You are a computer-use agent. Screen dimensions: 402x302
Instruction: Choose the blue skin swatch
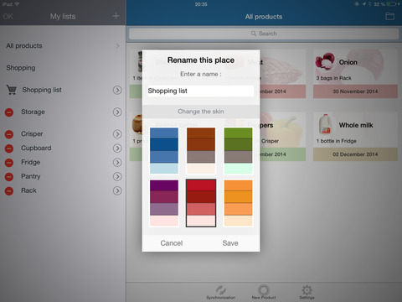(x=164, y=151)
